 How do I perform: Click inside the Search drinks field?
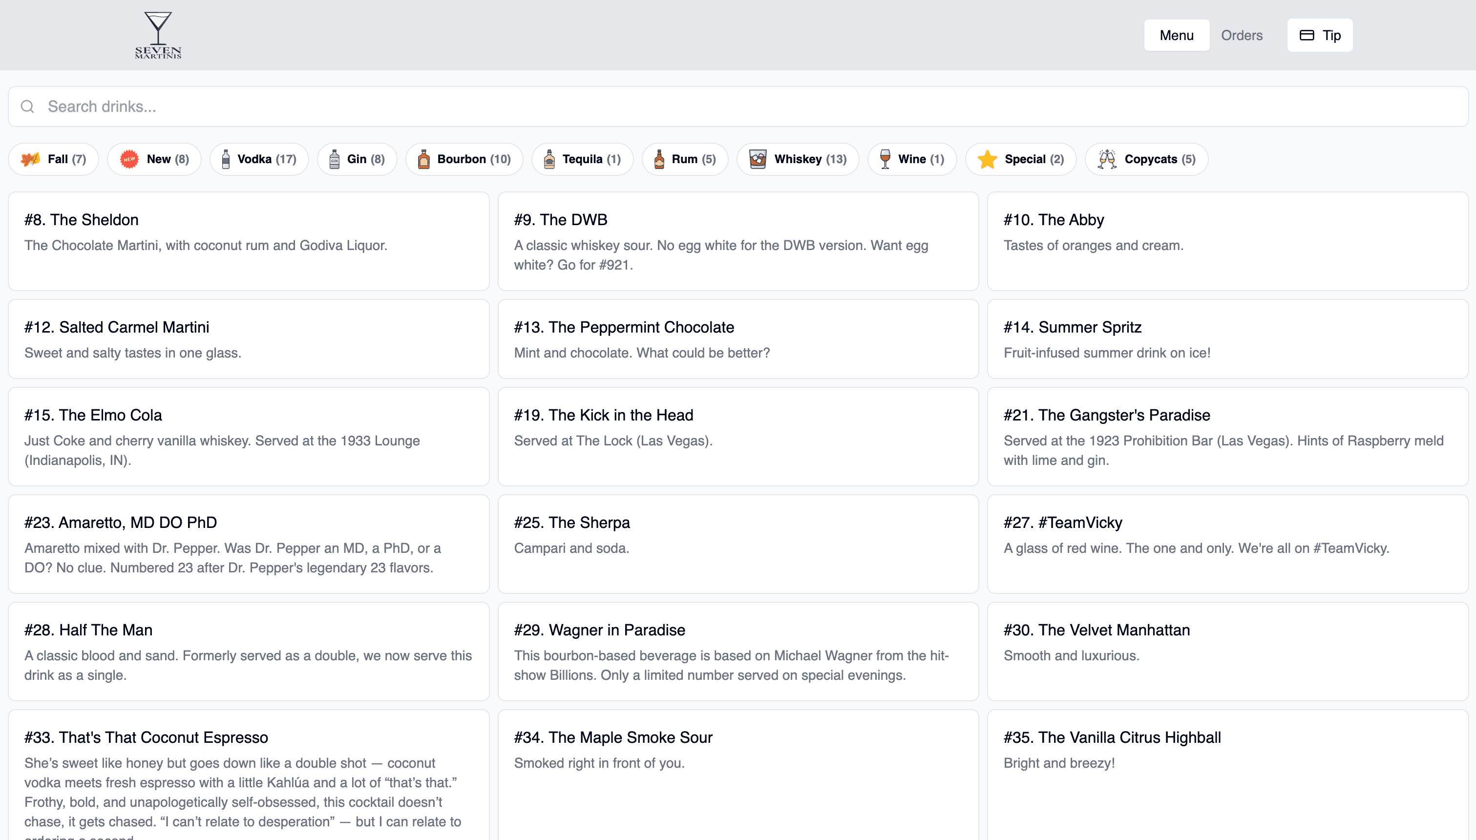(231, 106)
